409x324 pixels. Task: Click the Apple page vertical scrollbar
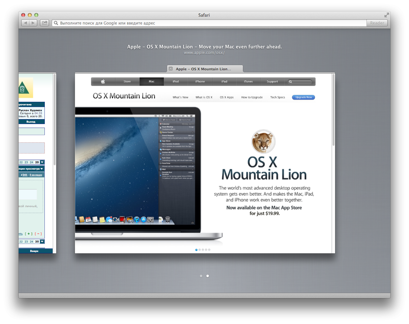pyautogui.click(x=333, y=110)
